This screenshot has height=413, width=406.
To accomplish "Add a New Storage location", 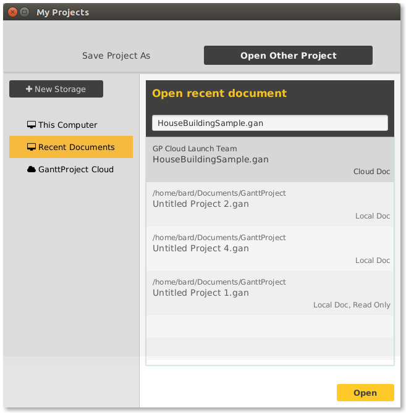I will [56, 89].
